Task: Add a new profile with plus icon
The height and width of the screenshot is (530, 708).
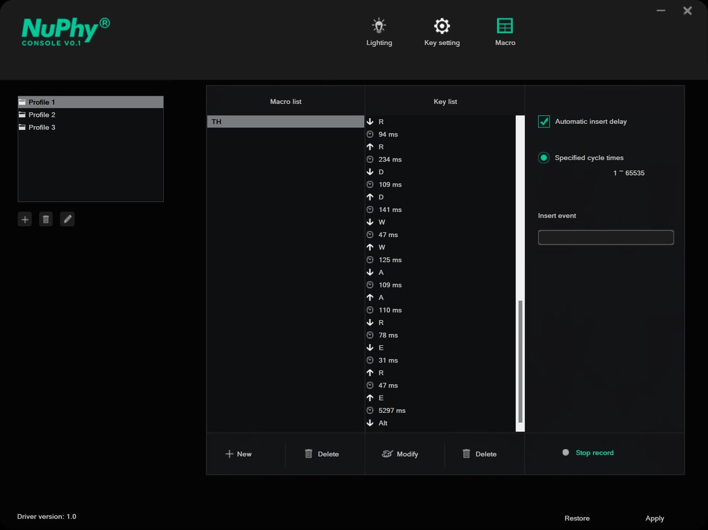Action: (x=25, y=219)
